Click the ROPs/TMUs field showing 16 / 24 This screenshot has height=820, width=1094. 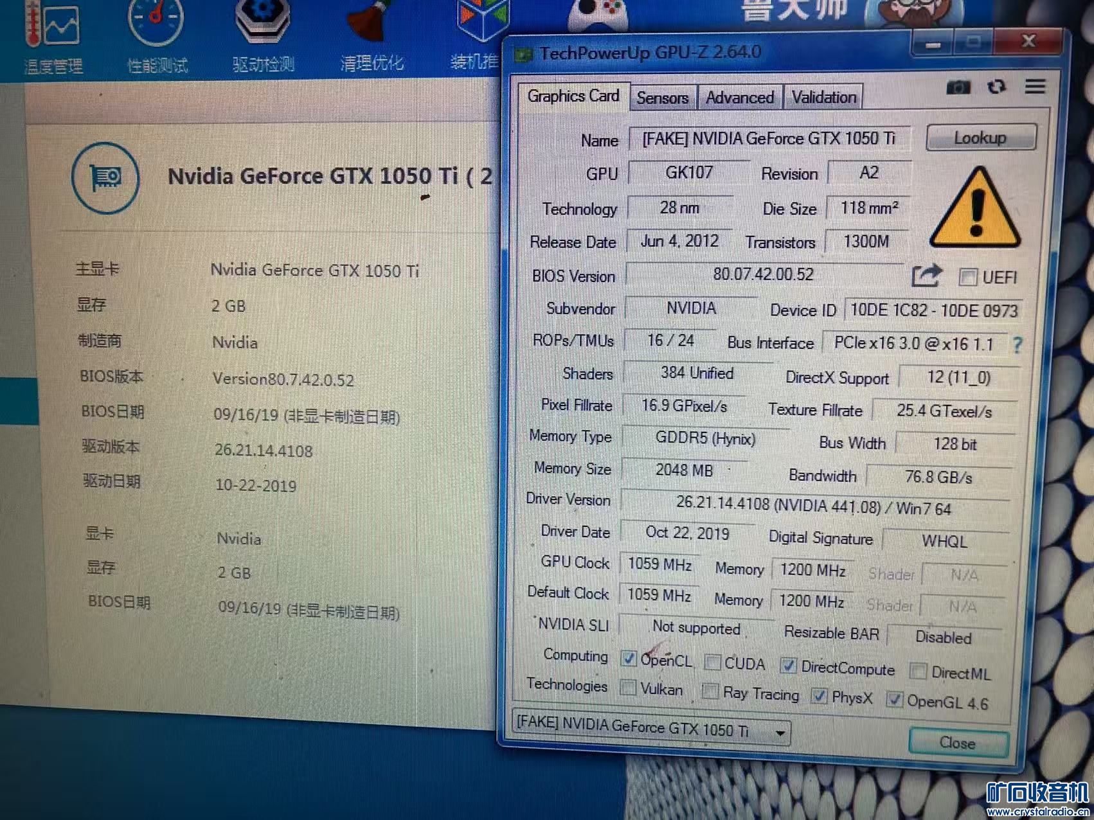[x=670, y=341]
